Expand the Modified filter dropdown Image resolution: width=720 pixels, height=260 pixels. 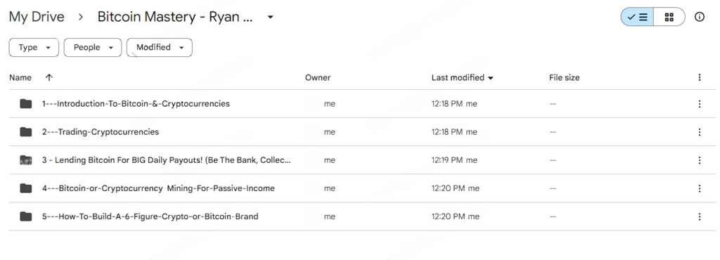click(160, 47)
